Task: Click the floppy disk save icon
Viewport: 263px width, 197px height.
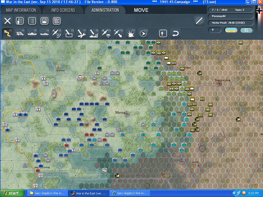Action: coord(44,21)
